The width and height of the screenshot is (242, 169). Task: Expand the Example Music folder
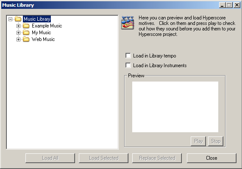[x=18, y=26]
